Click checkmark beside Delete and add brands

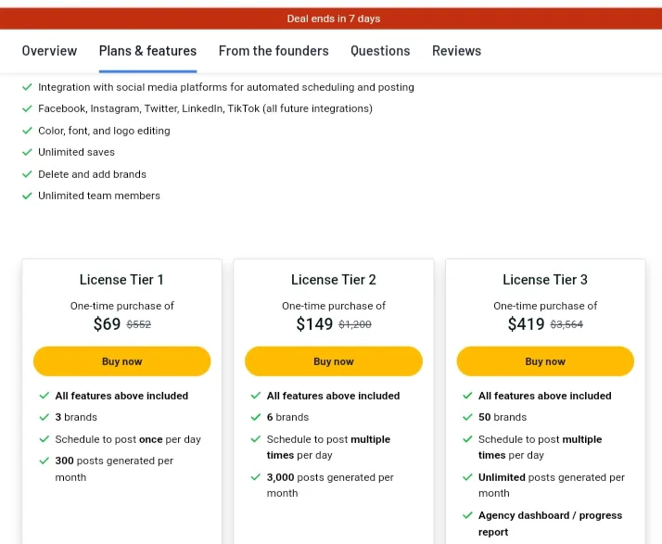pyautogui.click(x=27, y=174)
